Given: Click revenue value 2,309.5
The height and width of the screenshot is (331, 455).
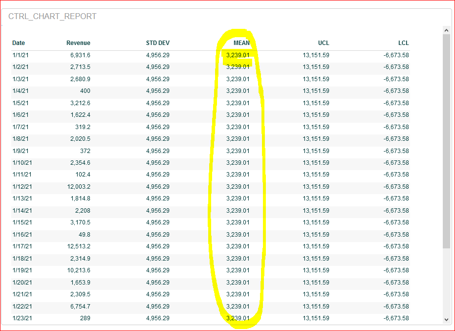Looking at the screenshot, I should pyautogui.click(x=80, y=294).
